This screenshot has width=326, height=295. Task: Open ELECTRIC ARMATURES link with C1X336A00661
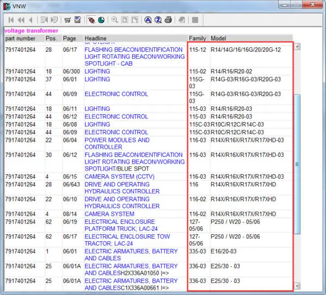click(x=131, y=284)
